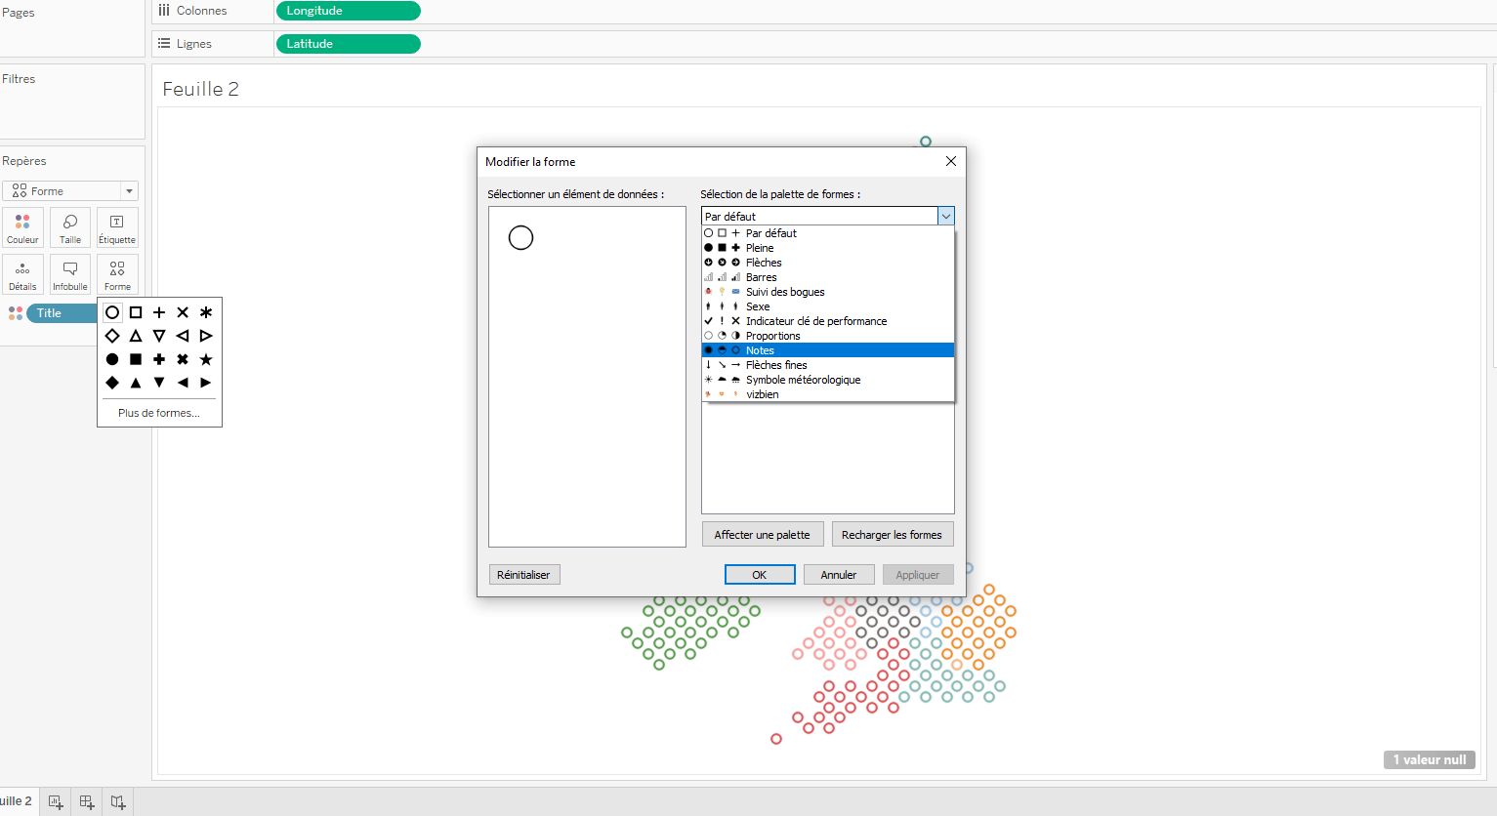Pick the open upward triangle shape
Screen dimensions: 1497x816
pyautogui.click(x=136, y=336)
